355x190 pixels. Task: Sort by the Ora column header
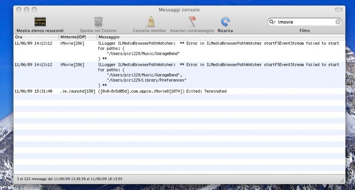click(36, 37)
